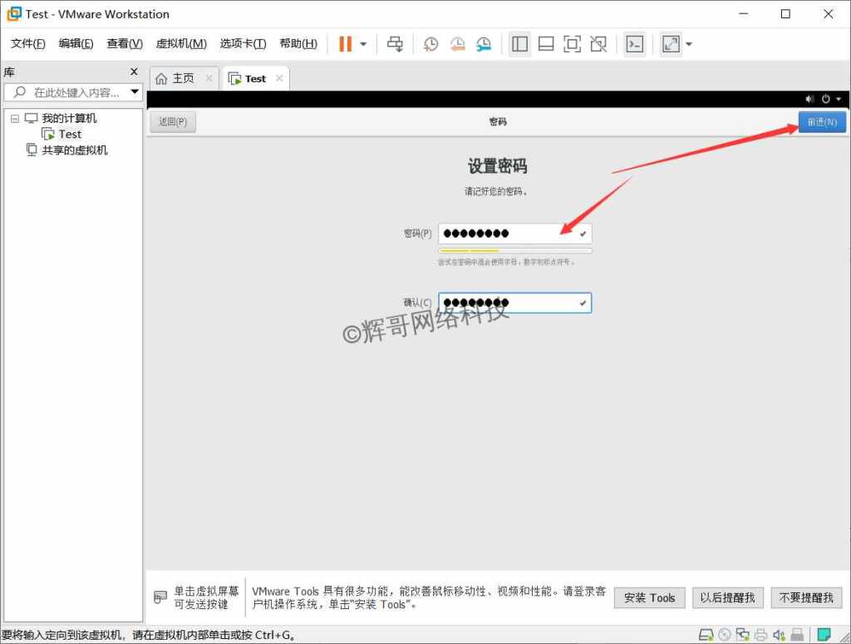This screenshot has height=644, width=851.
Task: Click the password strength indicator bar
Action: [x=514, y=251]
